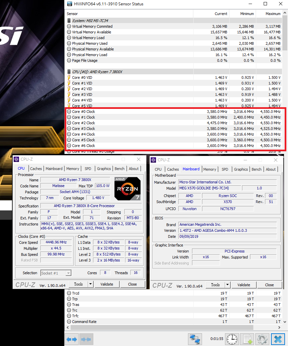Switch to Caches tab in left CPU-Z window
Image resolution: width=288 pixels, height=346 pixels.
coord(36,169)
